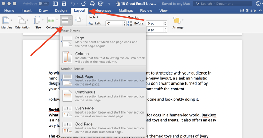
Task: Open the page Size tool
Action: pos(38,23)
